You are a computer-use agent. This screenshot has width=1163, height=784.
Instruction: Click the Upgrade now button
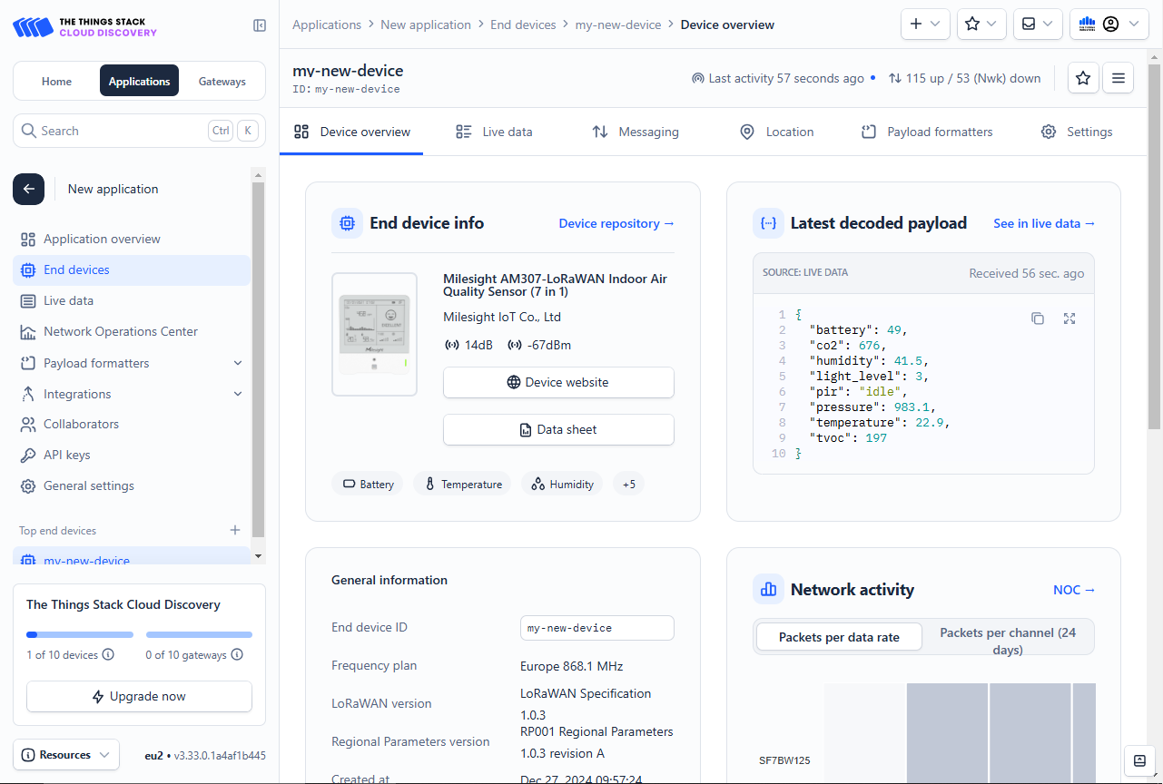139,696
